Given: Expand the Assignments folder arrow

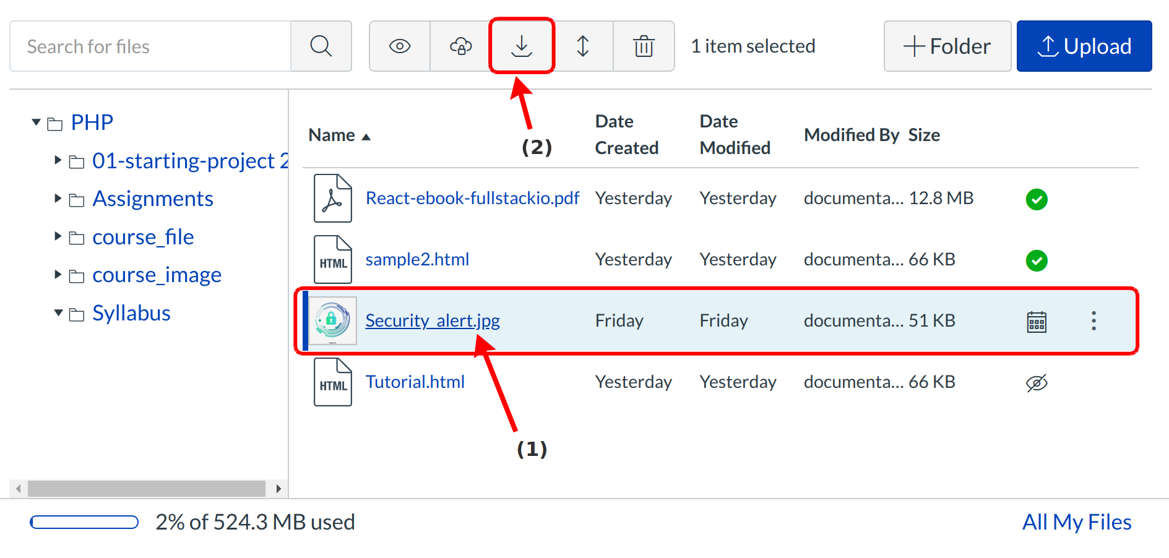Looking at the screenshot, I should (58, 199).
